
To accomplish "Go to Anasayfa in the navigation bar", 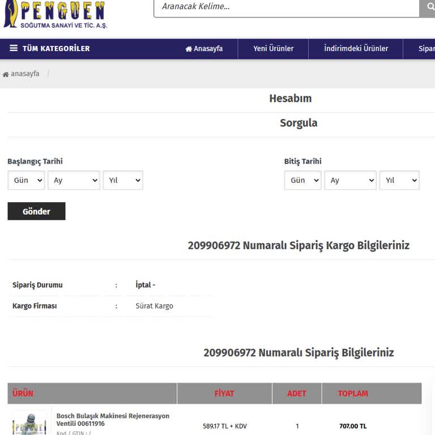I will tap(204, 49).
